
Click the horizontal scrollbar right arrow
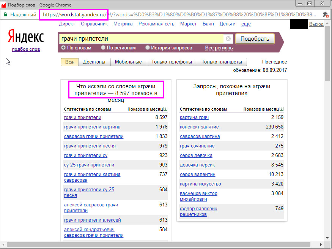coord(321,244)
